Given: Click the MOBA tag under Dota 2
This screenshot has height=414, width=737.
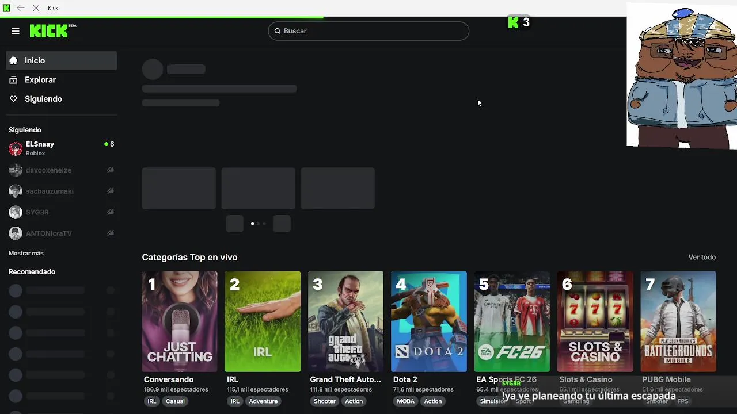Looking at the screenshot, I should coord(406,401).
